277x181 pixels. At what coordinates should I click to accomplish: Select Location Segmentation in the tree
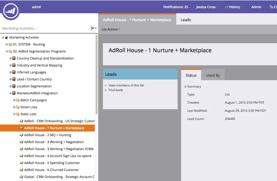coord(34,86)
